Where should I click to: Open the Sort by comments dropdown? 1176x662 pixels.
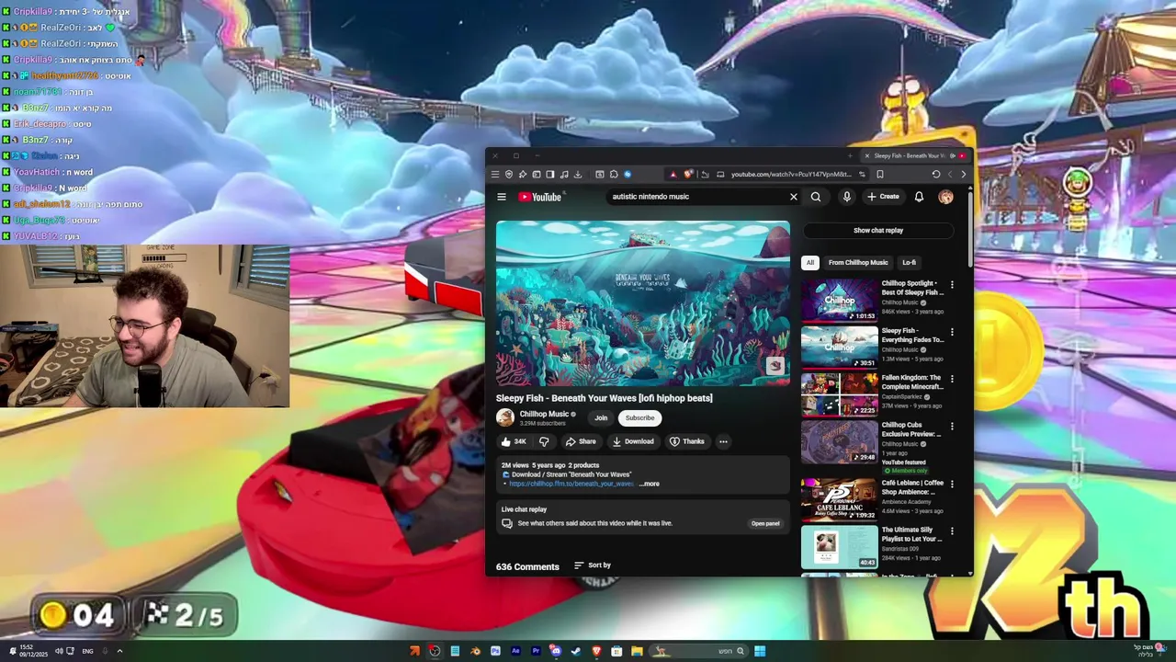tap(593, 565)
